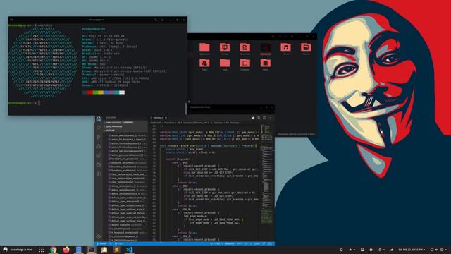The width and height of the screenshot is (451, 254).
Task: Open the Pictures folder in file manager
Action: 306,49
